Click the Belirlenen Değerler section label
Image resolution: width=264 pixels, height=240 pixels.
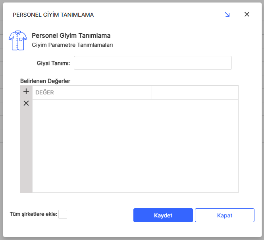tap(45, 81)
